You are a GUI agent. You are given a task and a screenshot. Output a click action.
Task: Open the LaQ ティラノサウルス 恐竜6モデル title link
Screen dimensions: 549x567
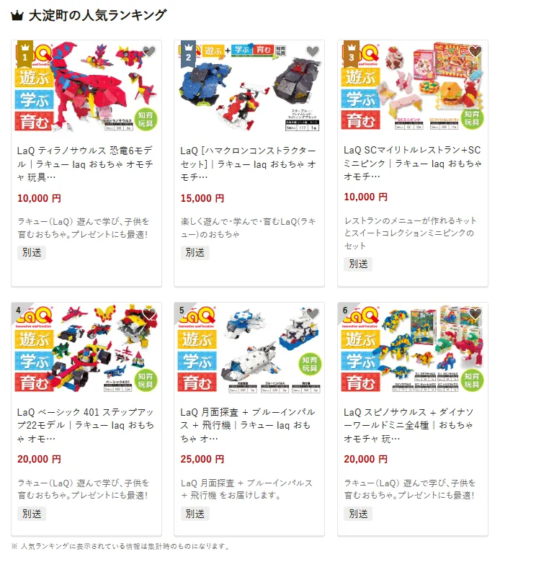coord(85,164)
